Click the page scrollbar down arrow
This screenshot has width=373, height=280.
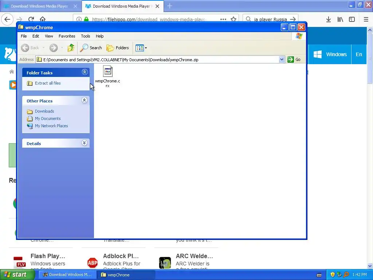370,266
